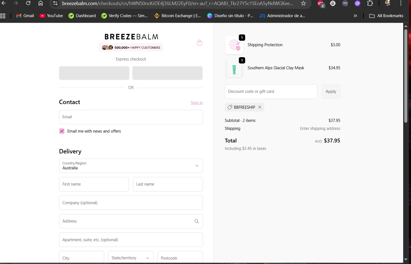The width and height of the screenshot is (411, 264).
Task: Remove the BBFREESHIP discount code
Action: [260, 107]
